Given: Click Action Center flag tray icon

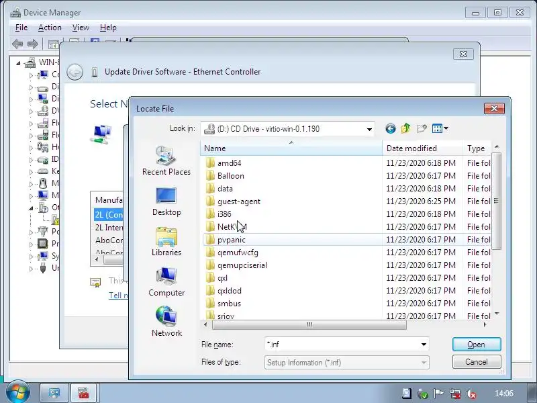Looking at the screenshot, I should click(439, 394).
